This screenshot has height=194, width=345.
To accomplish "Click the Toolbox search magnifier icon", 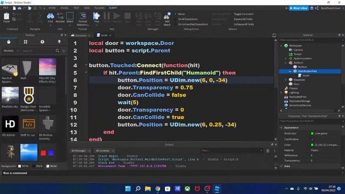I will click(58, 51).
